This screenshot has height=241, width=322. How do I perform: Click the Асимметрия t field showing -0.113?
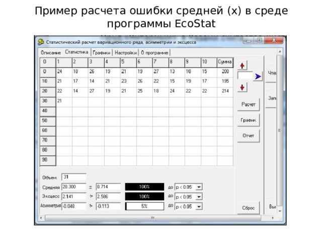click(108, 206)
